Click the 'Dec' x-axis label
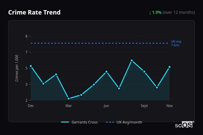The image size is (203, 135). 31,106
